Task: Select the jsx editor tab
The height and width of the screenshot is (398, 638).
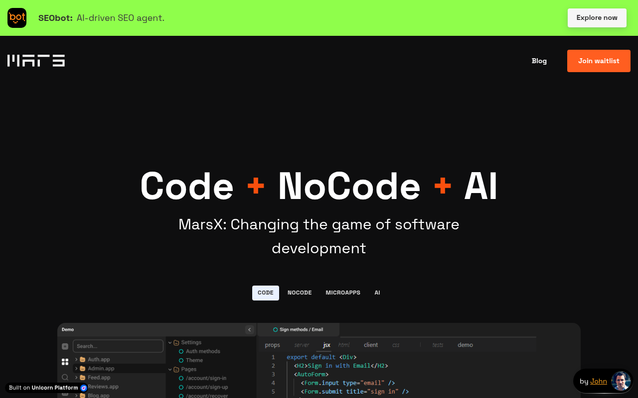Action: coord(326,345)
